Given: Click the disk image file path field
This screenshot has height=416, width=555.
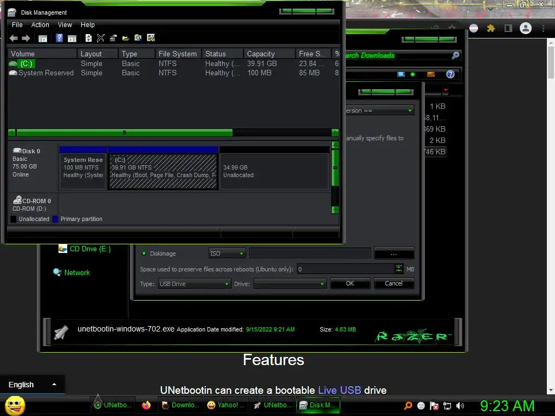Looking at the screenshot, I should click(x=310, y=253).
